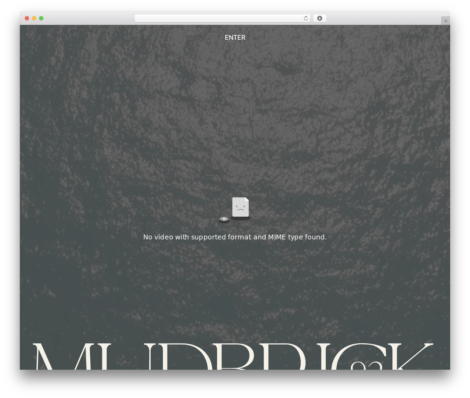Reload the page with refresh icon
This screenshot has height=398, width=470.
[x=305, y=18]
